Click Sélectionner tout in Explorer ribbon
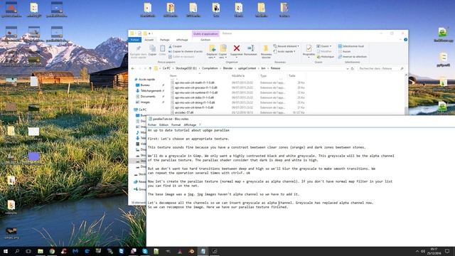455x256 pixels. click(350, 46)
